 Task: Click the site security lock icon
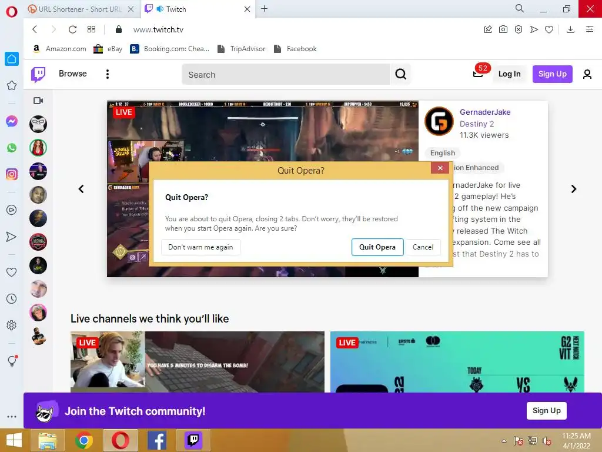119,29
